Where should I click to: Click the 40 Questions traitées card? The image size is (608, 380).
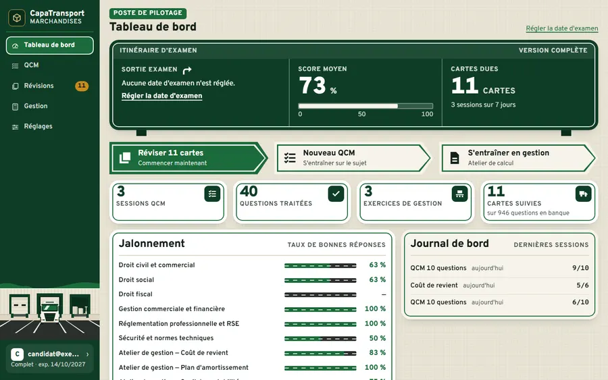click(292, 202)
